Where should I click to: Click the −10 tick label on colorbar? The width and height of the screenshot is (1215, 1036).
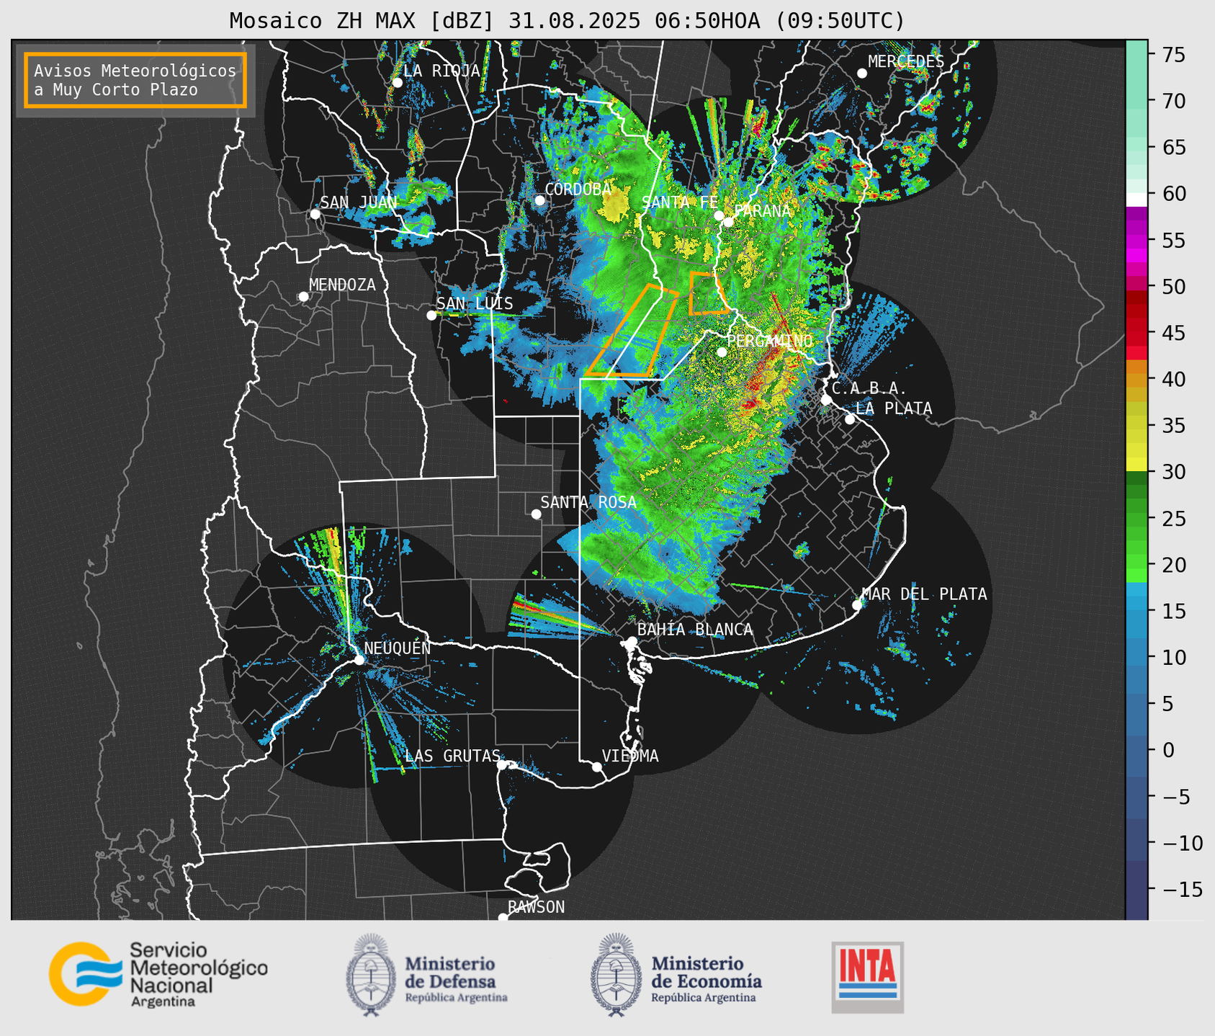click(1182, 842)
